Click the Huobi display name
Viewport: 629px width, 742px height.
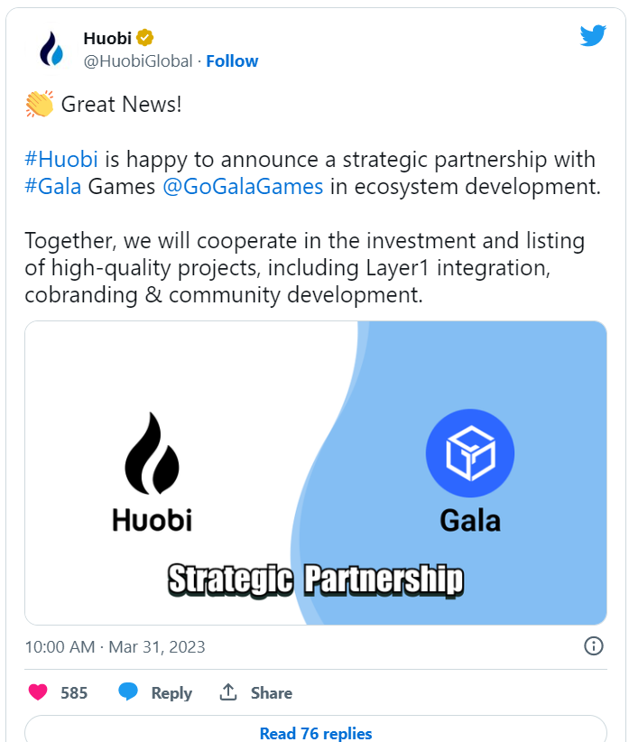(106, 38)
